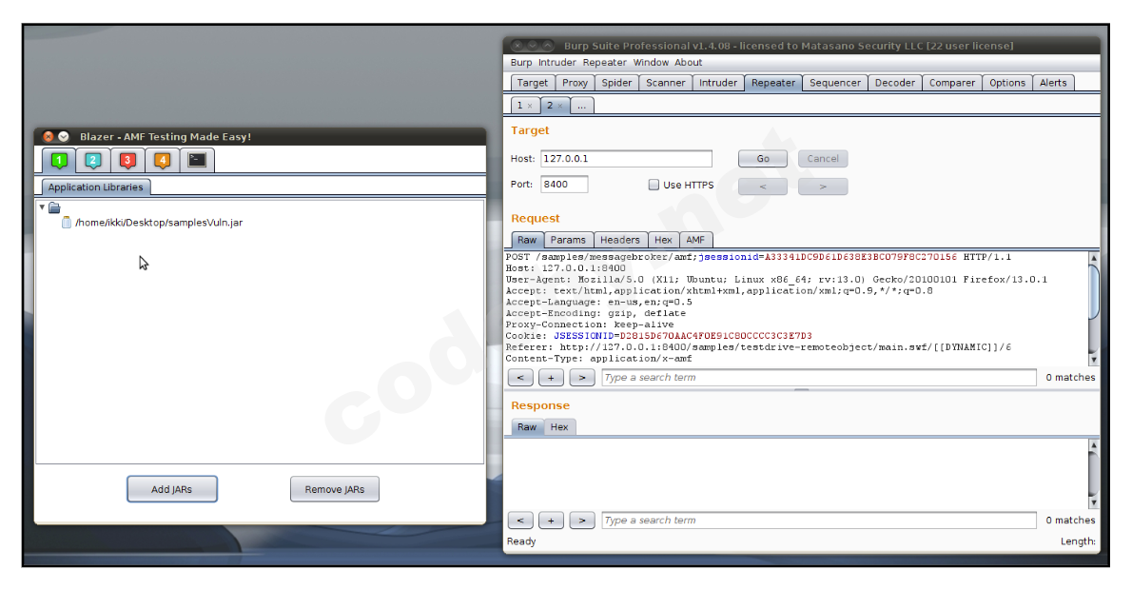Switch to the Sequencer tab

coord(834,83)
